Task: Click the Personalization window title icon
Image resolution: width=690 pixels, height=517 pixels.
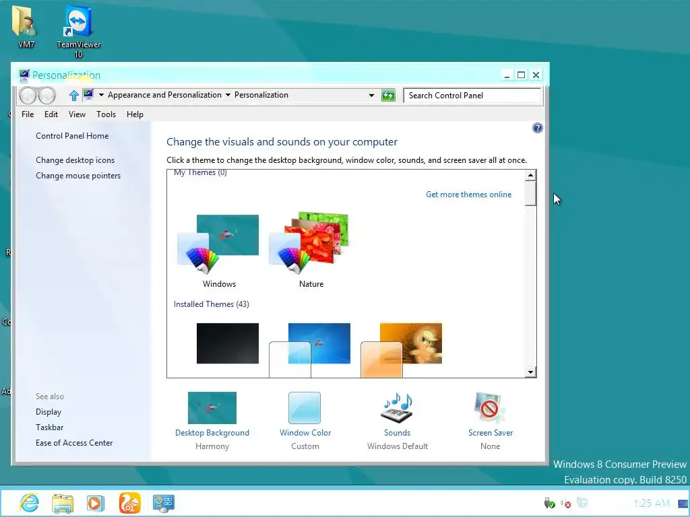Action: pyautogui.click(x=24, y=75)
